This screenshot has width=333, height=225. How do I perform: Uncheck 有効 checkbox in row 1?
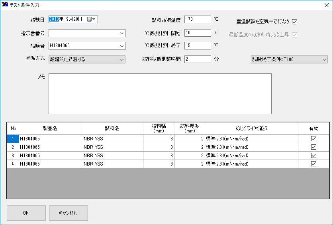tap(313, 139)
